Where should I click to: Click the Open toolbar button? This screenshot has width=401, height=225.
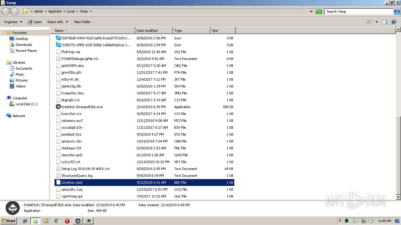[x=35, y=22]
